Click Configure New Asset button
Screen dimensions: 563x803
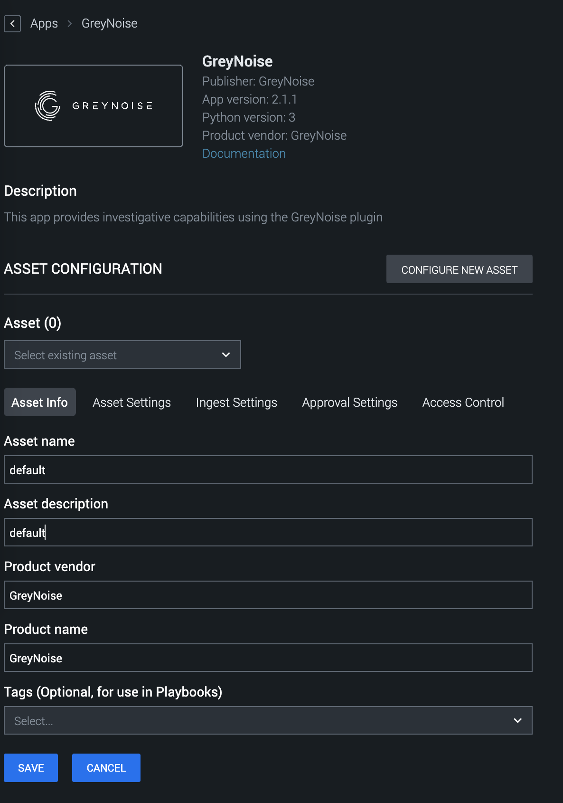pos(459,269)
